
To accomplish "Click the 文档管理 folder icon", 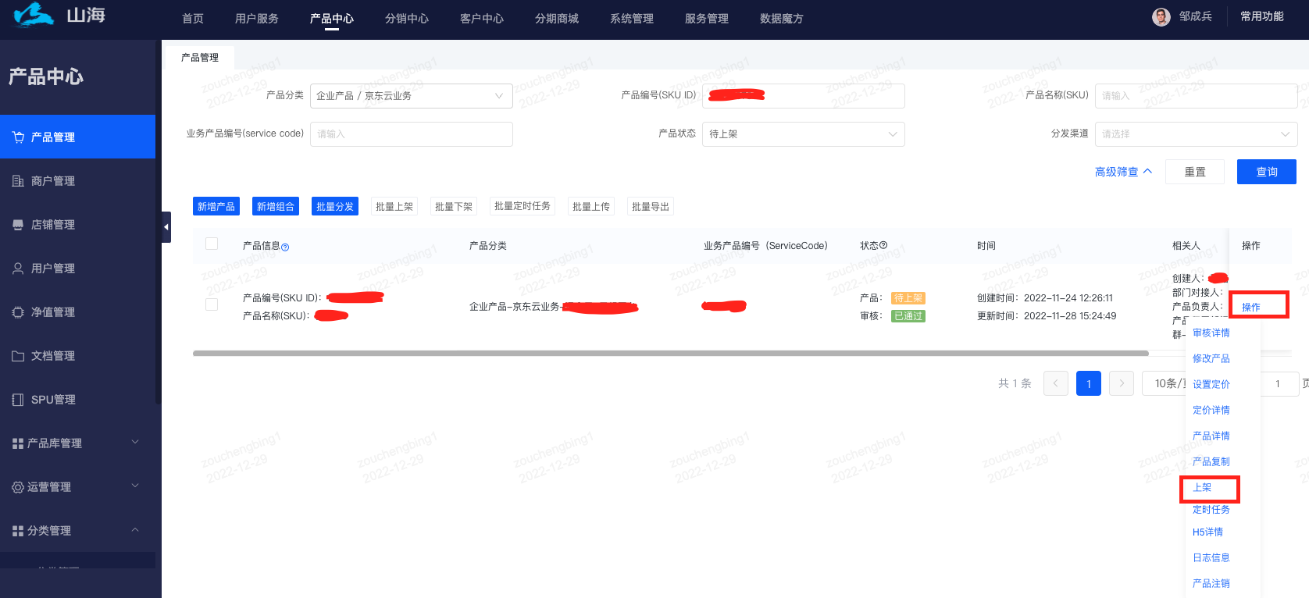I will coord(18,356).
